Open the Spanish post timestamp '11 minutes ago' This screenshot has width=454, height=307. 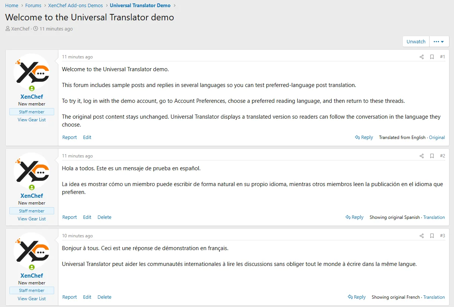click(x=77, y=156)
